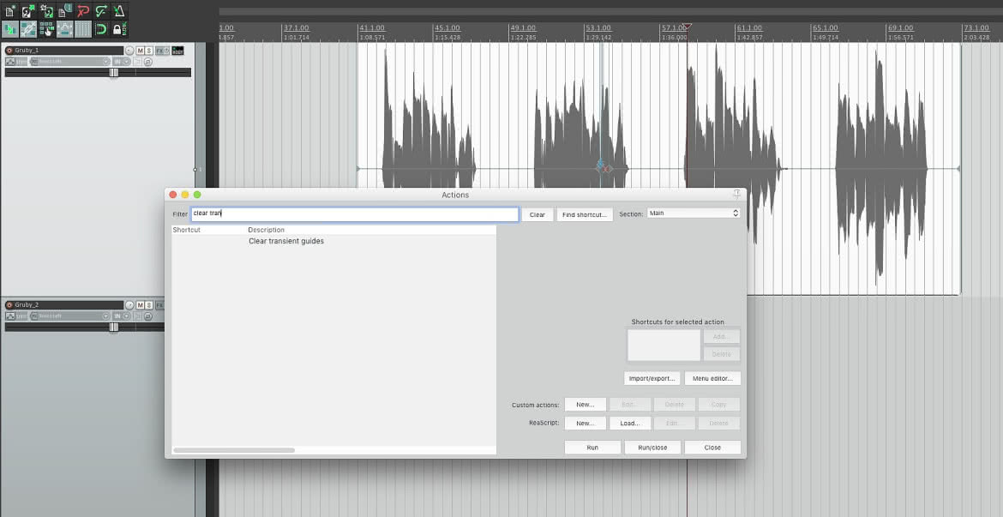
Task: Toggle the metronome icon
Action: point(119,11)
